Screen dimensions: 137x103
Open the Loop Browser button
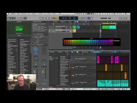[x=126, y=18]
